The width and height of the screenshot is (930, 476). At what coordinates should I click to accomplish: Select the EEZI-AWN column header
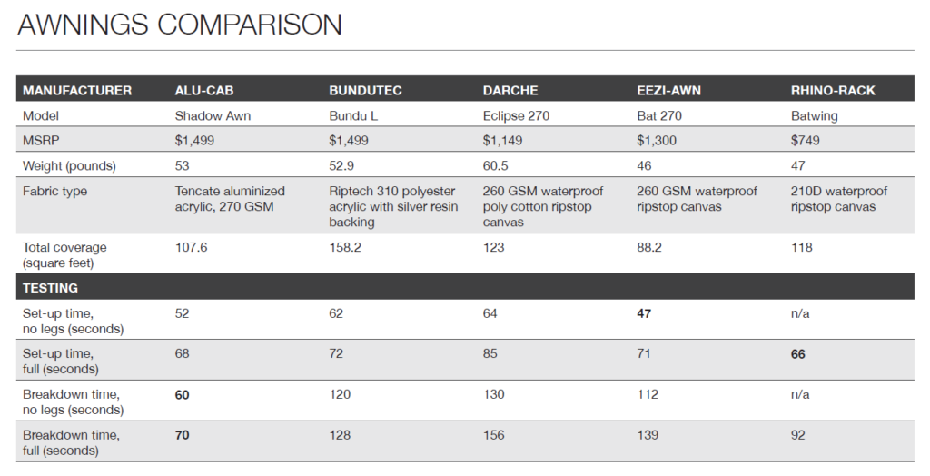(669, 91)
